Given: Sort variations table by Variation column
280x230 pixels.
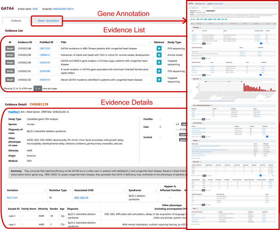Looking at the screenshot, I should coord(45,190).
